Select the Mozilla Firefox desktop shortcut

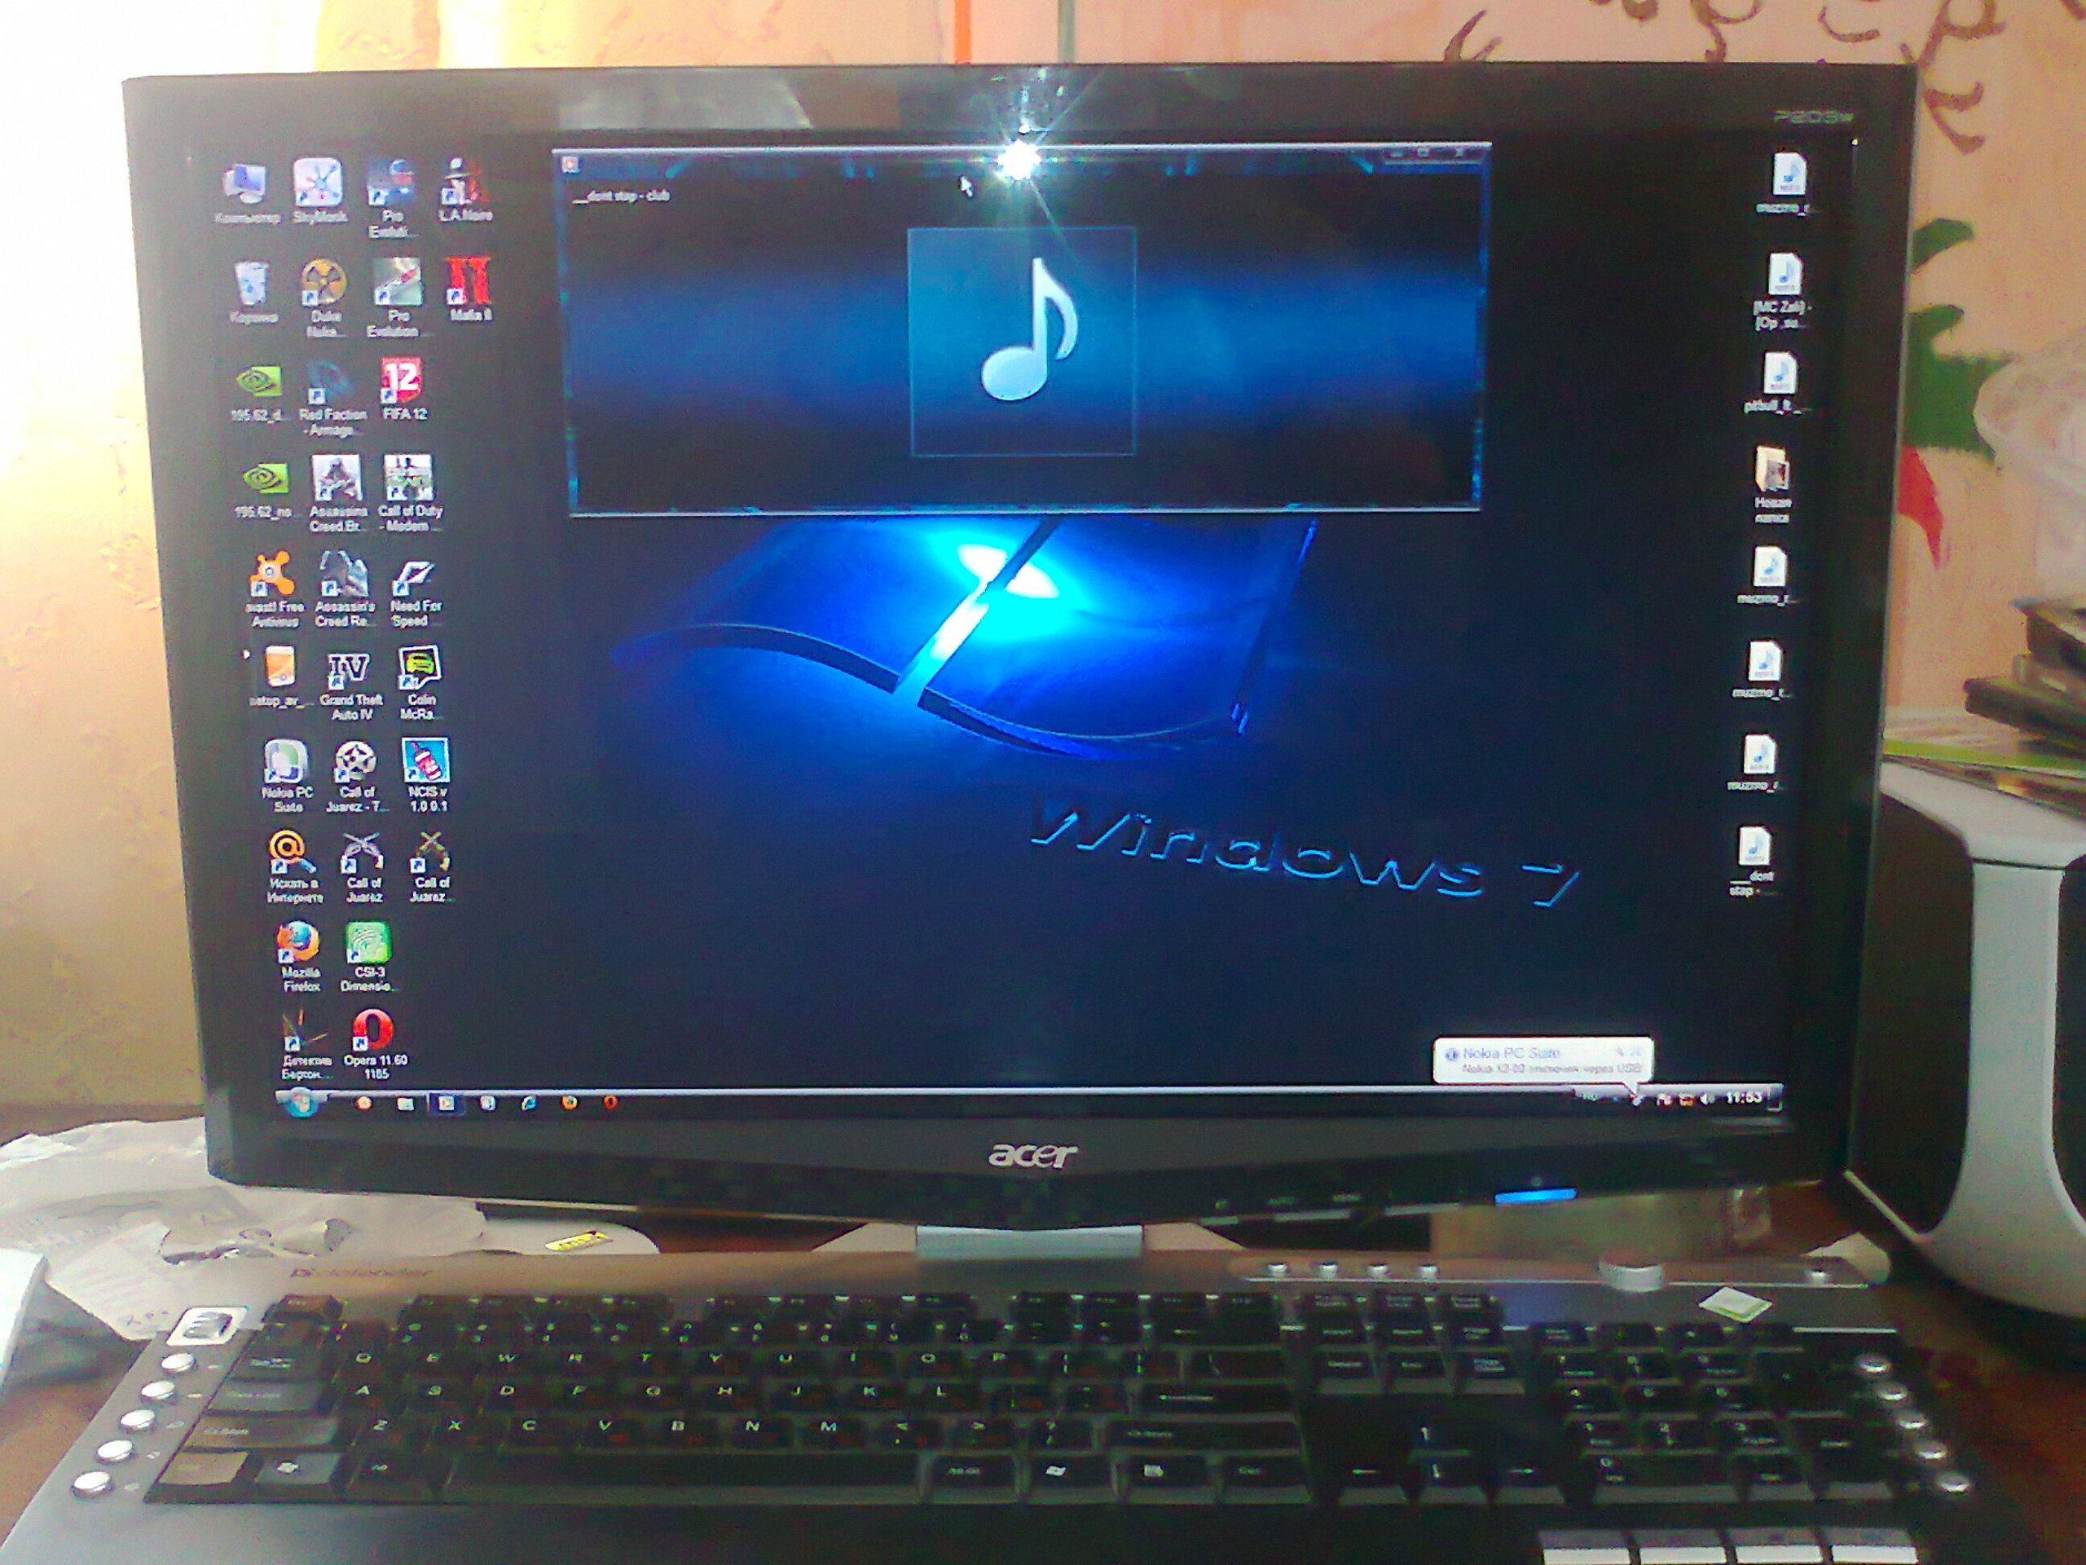coord(299,957)
